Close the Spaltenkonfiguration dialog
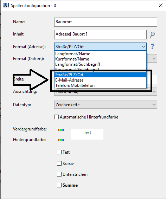Image resolution: width=166 pixels, height=199 pixels. click(x=161, y=5)
